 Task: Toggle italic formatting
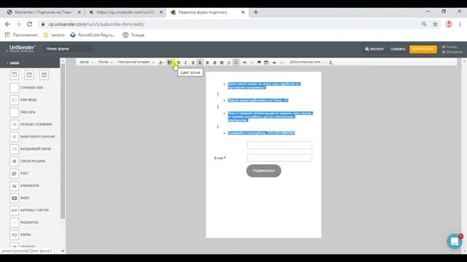[x=185, y=63]
